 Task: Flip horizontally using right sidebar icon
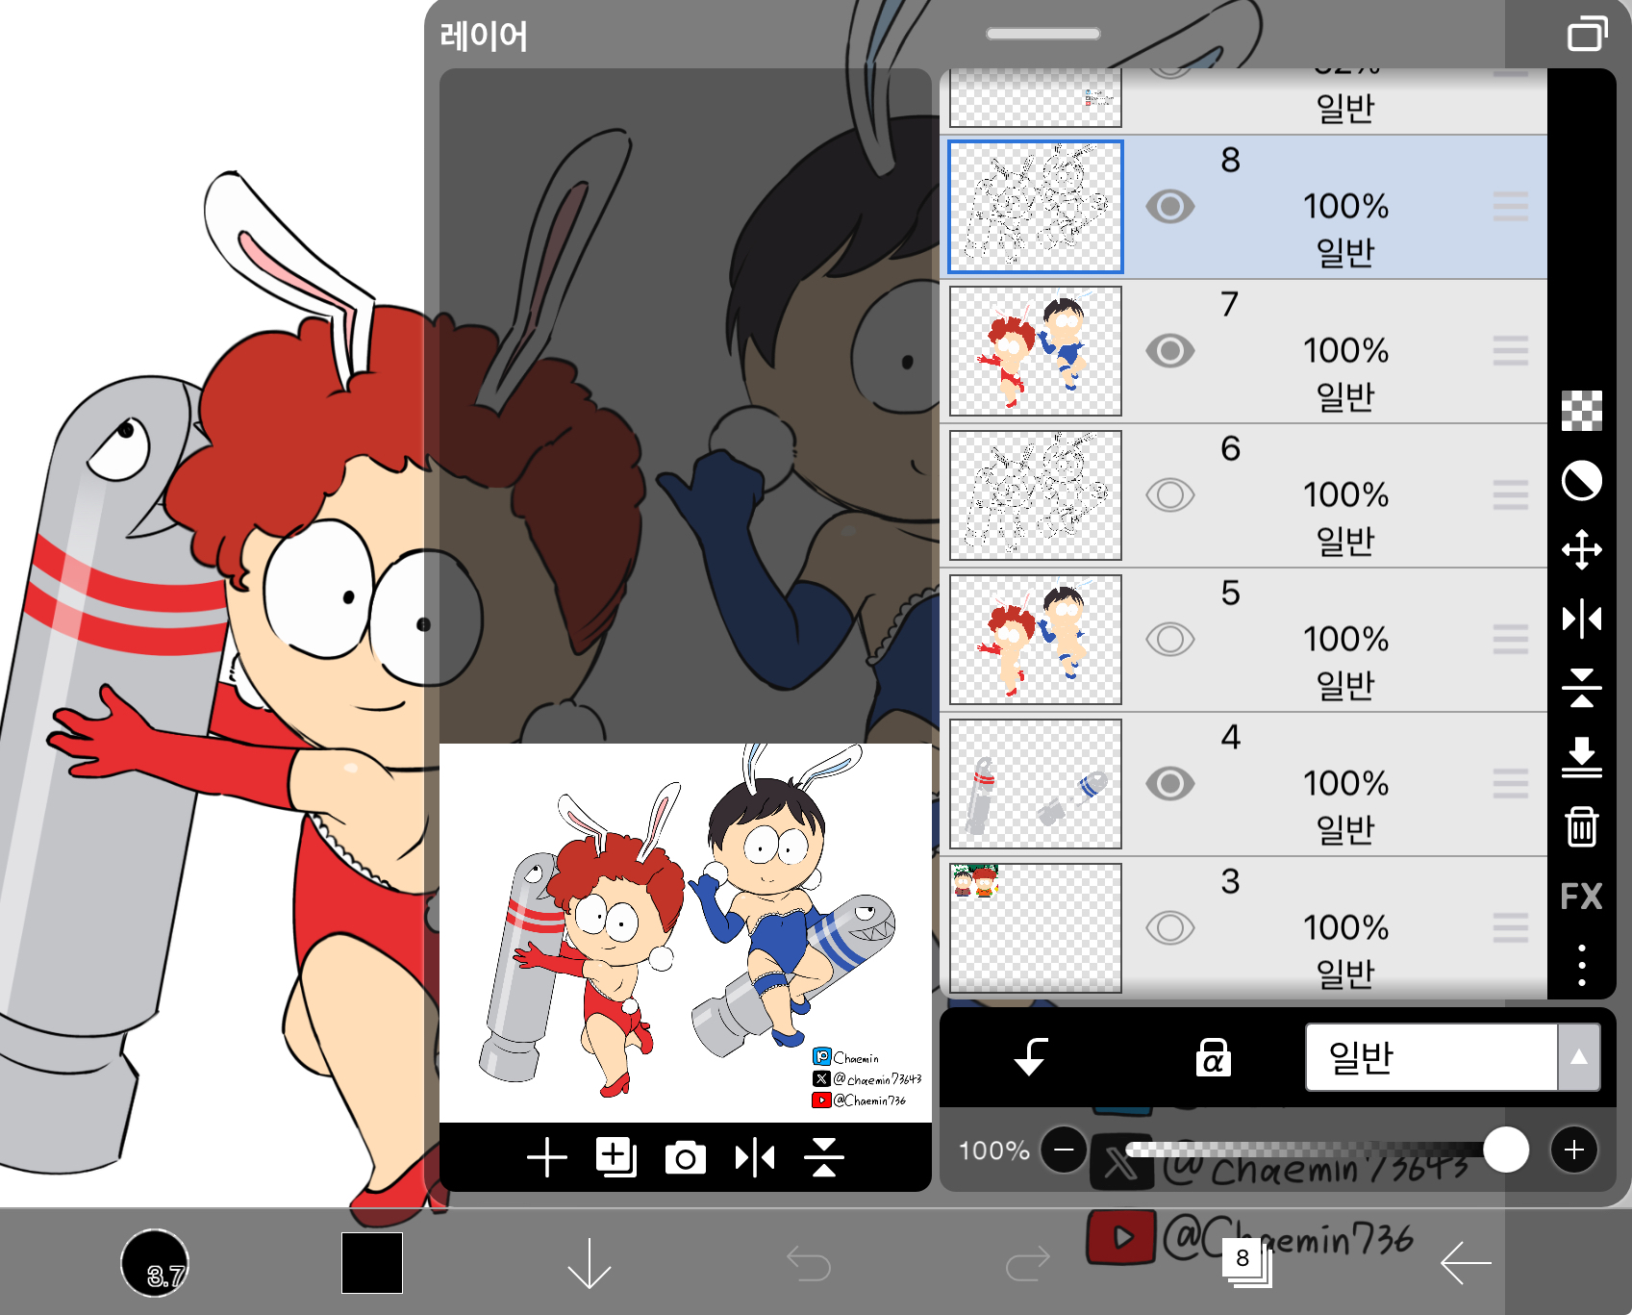1581,619
